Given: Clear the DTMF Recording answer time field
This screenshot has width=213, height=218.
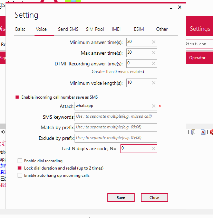Looking at the screenshot, I should click(x=154, y=64).
